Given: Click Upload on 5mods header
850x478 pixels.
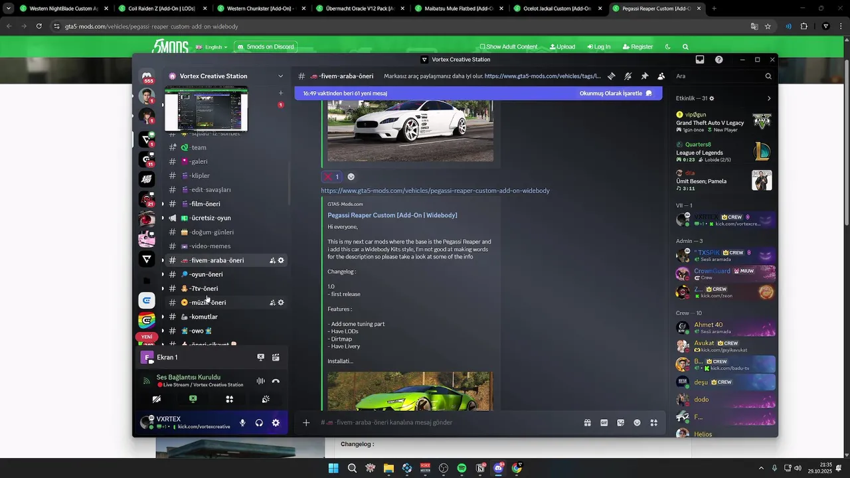Looking at the screenshot, I should click(562, 47).
